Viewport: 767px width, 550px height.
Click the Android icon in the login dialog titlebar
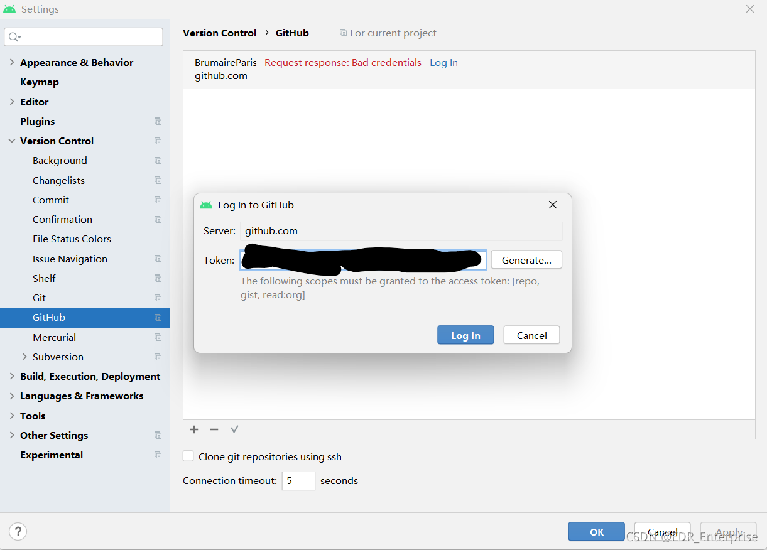(206, 205)
